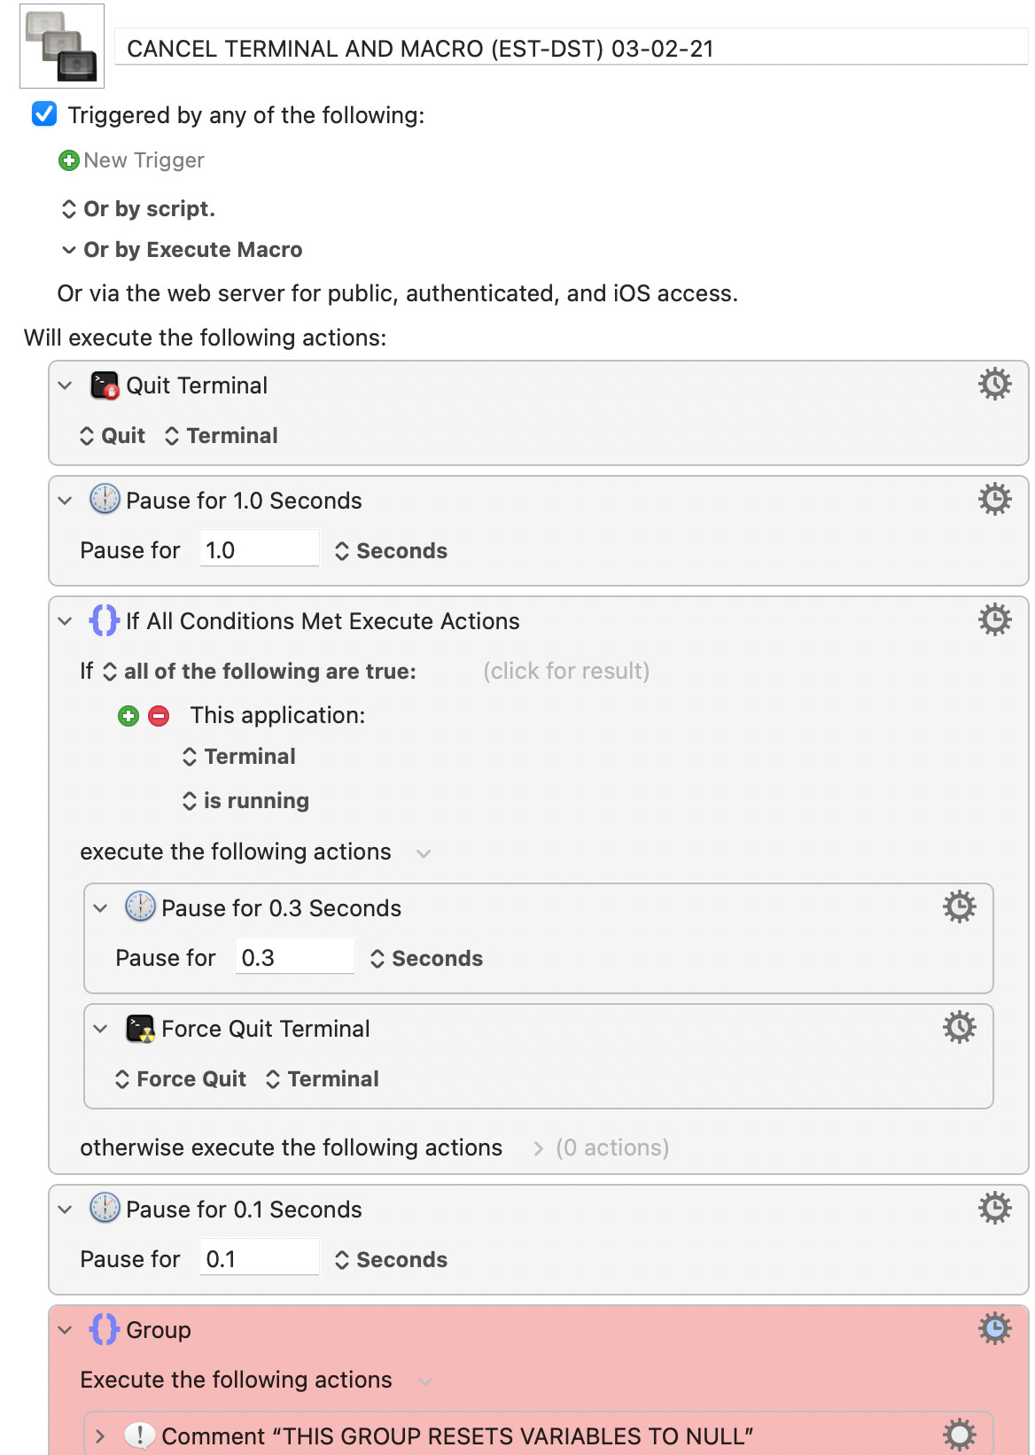Expand the otherwise execute actions section
The image size is (1035, 1455).
(538, 1148)
